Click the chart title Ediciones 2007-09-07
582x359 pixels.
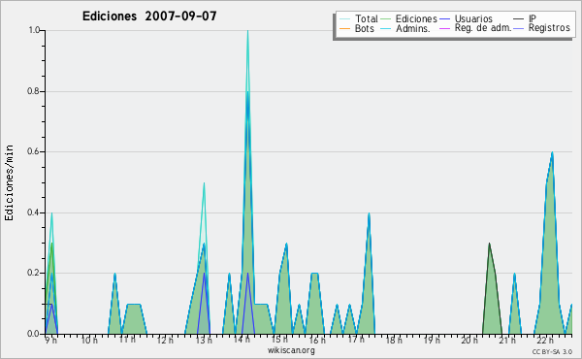149,16
